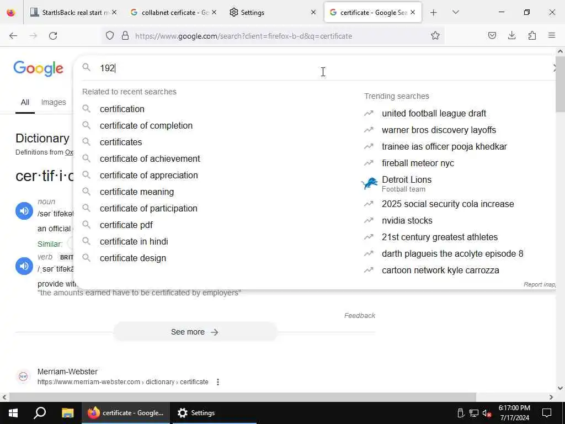Screen dimensions: 565x424
Task: Open Merriam-Webster result options menu
Action: click(217, 382)
